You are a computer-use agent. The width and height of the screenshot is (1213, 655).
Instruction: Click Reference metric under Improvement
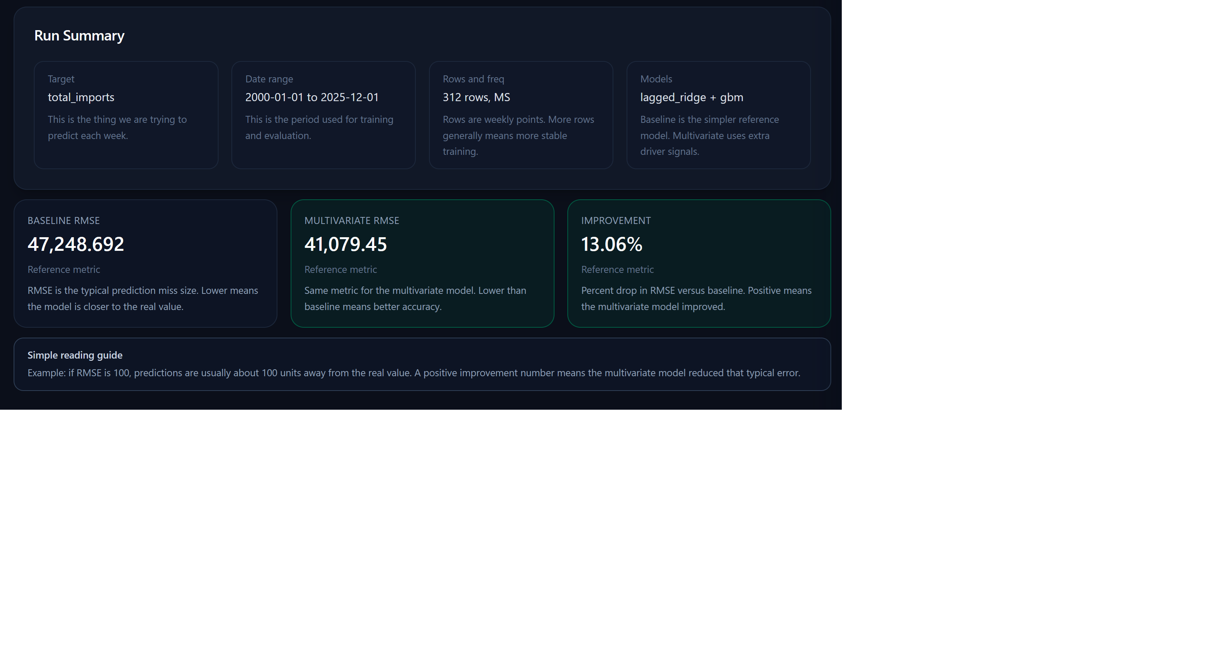tap(617, 270)
